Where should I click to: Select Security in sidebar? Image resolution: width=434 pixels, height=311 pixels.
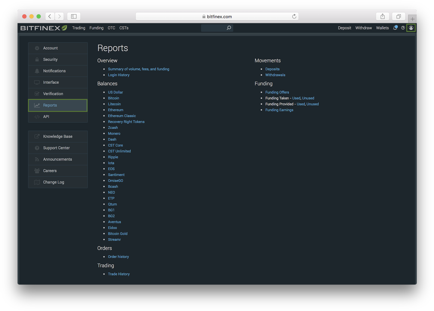[x=58, y=60]
